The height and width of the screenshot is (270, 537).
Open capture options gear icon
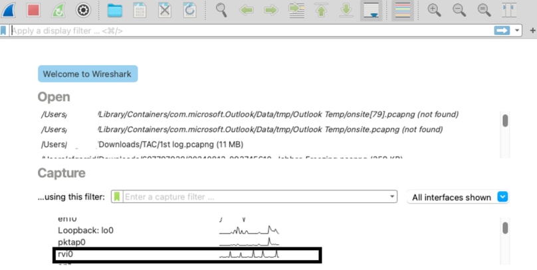[83, 10]
